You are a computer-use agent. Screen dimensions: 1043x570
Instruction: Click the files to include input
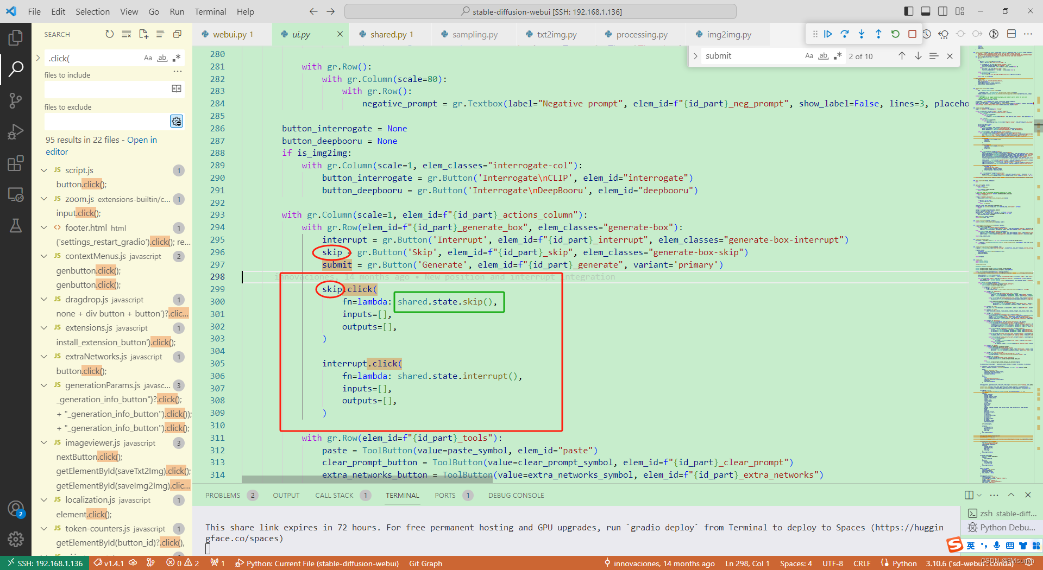pyautogui.click(x=107, y=88)
